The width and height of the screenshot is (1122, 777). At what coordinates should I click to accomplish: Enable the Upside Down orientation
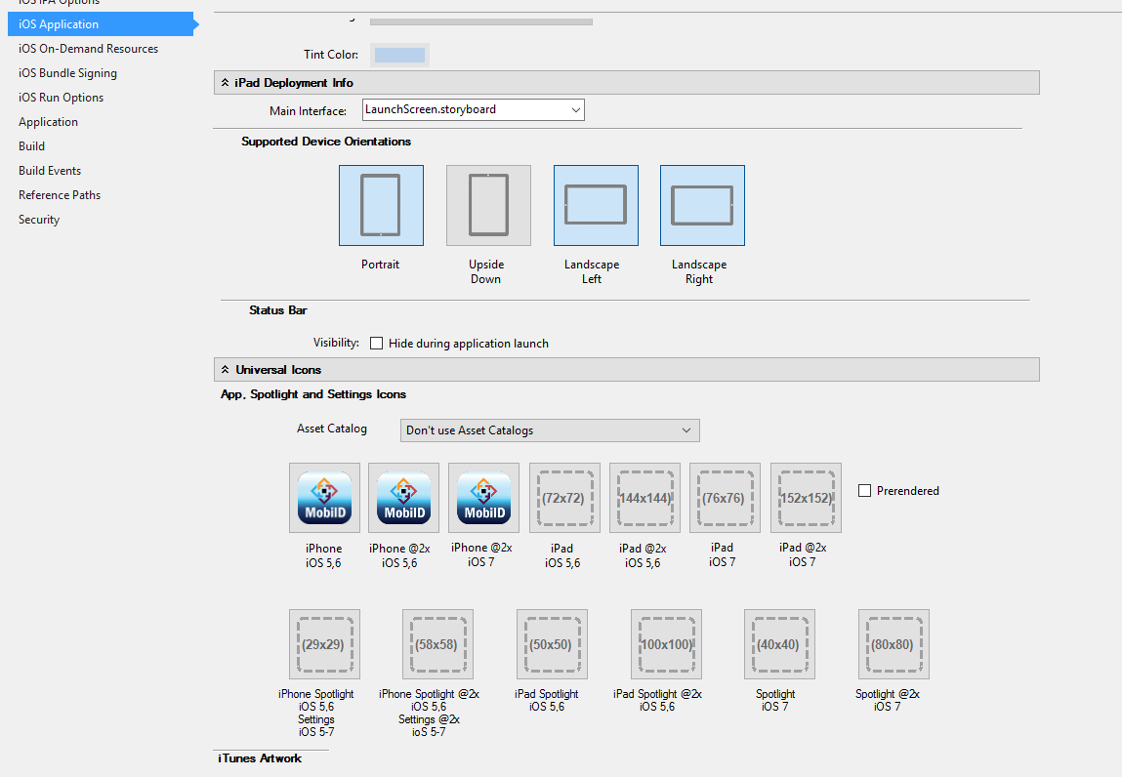pyautogui.click(x=488, y=205)
